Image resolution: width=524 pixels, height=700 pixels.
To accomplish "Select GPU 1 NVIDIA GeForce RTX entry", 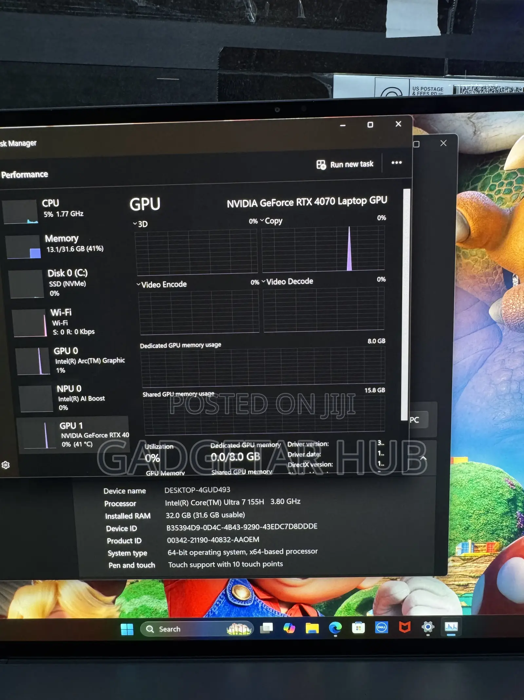I will click(74, 435).
